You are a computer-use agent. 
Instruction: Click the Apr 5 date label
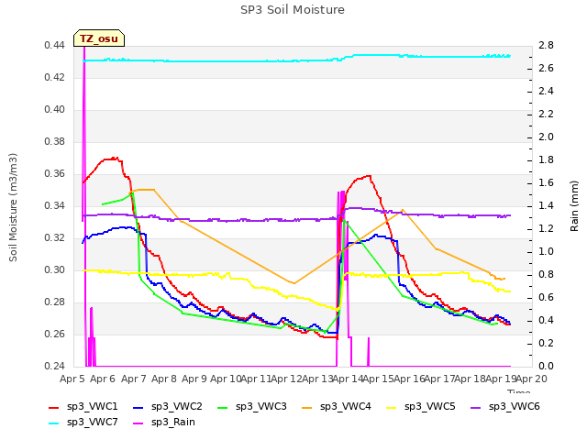72,379
